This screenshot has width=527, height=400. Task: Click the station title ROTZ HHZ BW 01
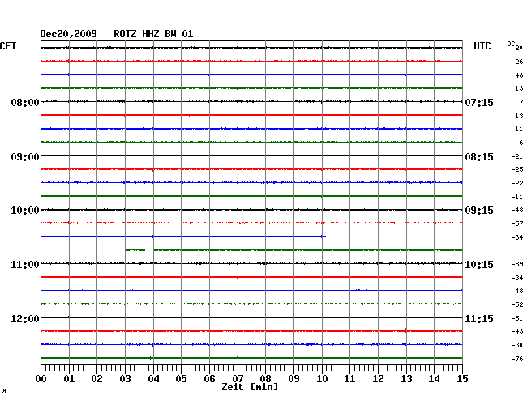pyautogui.click(x=153, y=34)
